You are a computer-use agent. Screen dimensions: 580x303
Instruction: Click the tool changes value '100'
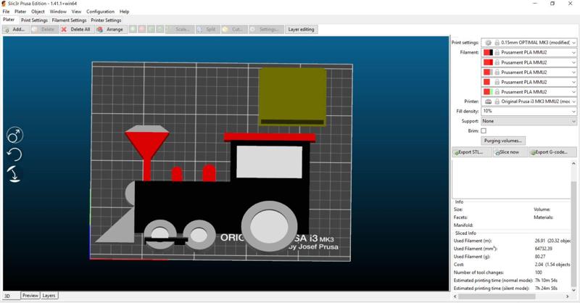(x=539, y=273)
